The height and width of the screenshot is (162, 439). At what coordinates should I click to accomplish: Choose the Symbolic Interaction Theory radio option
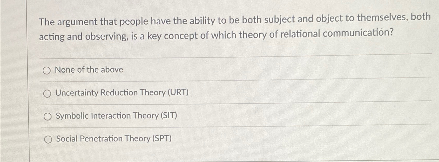(x=47, y=117)
